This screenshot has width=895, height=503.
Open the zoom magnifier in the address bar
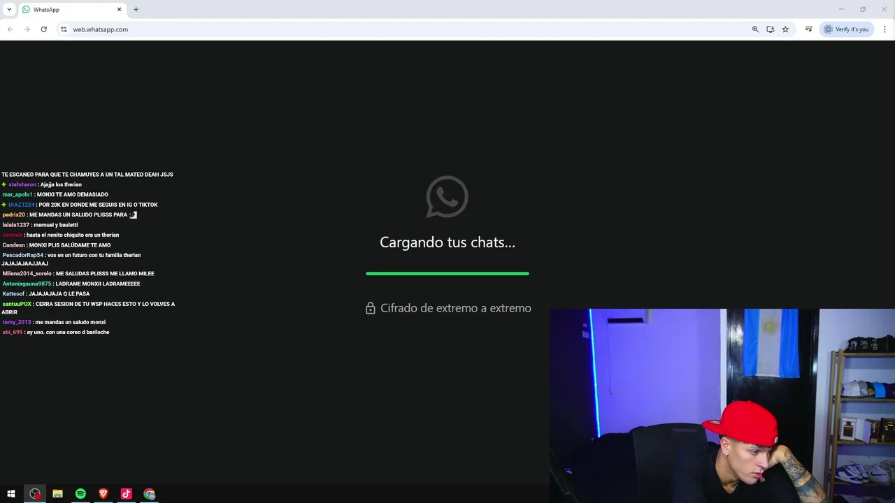755,29
